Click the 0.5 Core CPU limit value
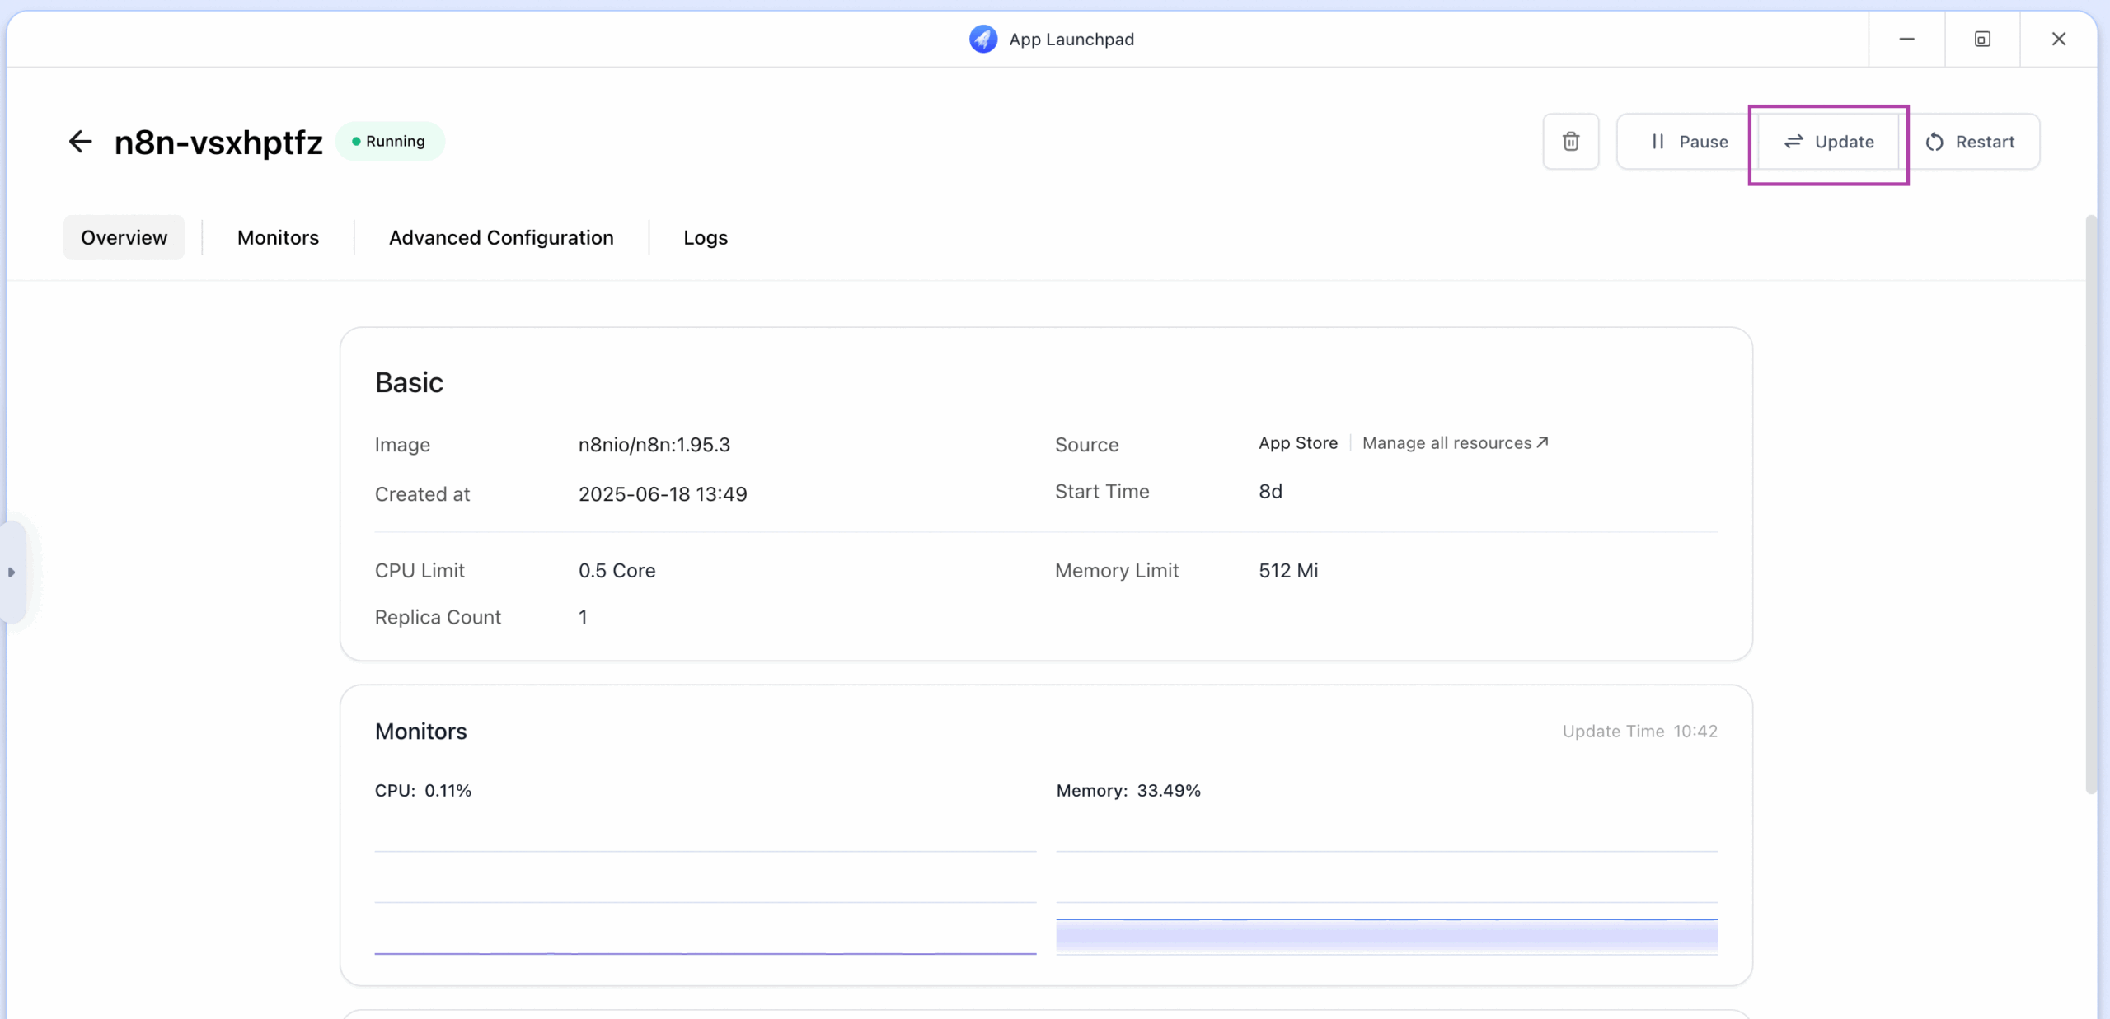This screenshot has height=1019, width=2110. (617, 571)
